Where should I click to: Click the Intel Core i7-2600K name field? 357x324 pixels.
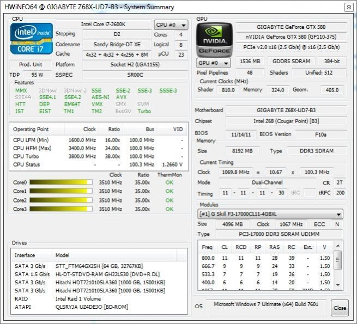point(103,25)
